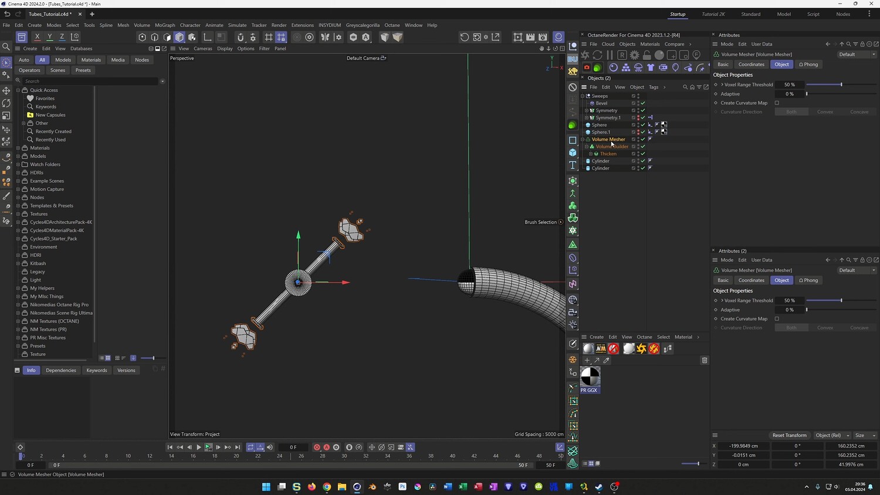Toggle the Bevel object's enable checkmark
Viewport: 880px width, 495px height.
coord(643,103)
